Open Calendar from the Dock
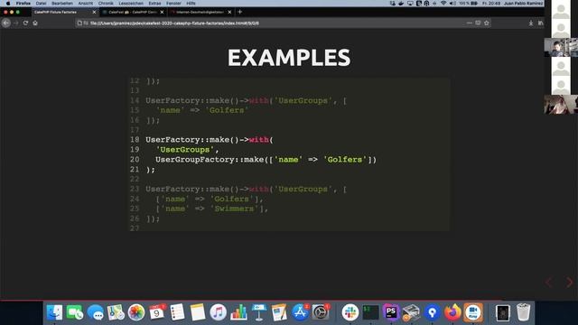The image size is (578, 325). pos(157,312)
